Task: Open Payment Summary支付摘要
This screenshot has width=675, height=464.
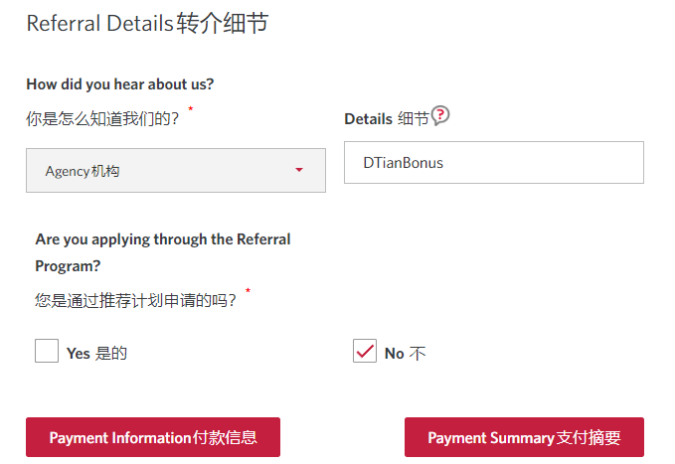Action: [x=524, y=437]
